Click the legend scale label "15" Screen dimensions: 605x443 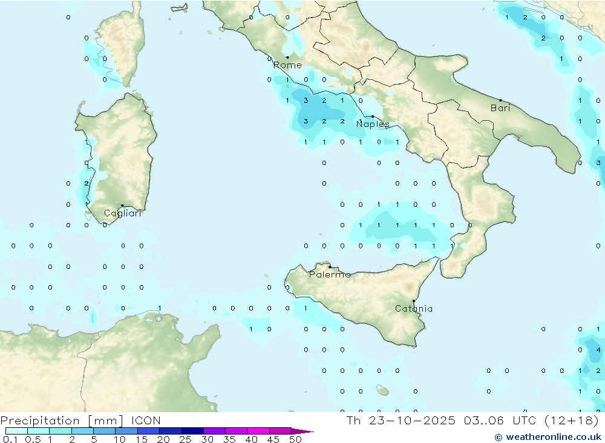pyautogui.click(x=142, y=439)
